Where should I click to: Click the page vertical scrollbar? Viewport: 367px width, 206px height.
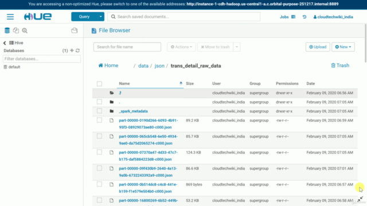tap(365, 43)
